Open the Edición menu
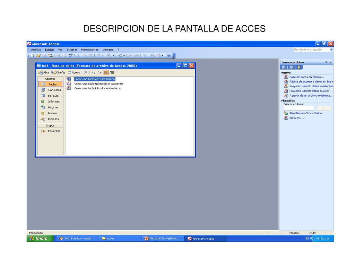 [49, 50]
